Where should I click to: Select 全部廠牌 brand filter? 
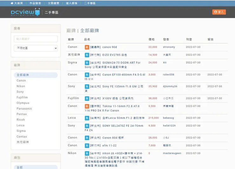(36, 75)
